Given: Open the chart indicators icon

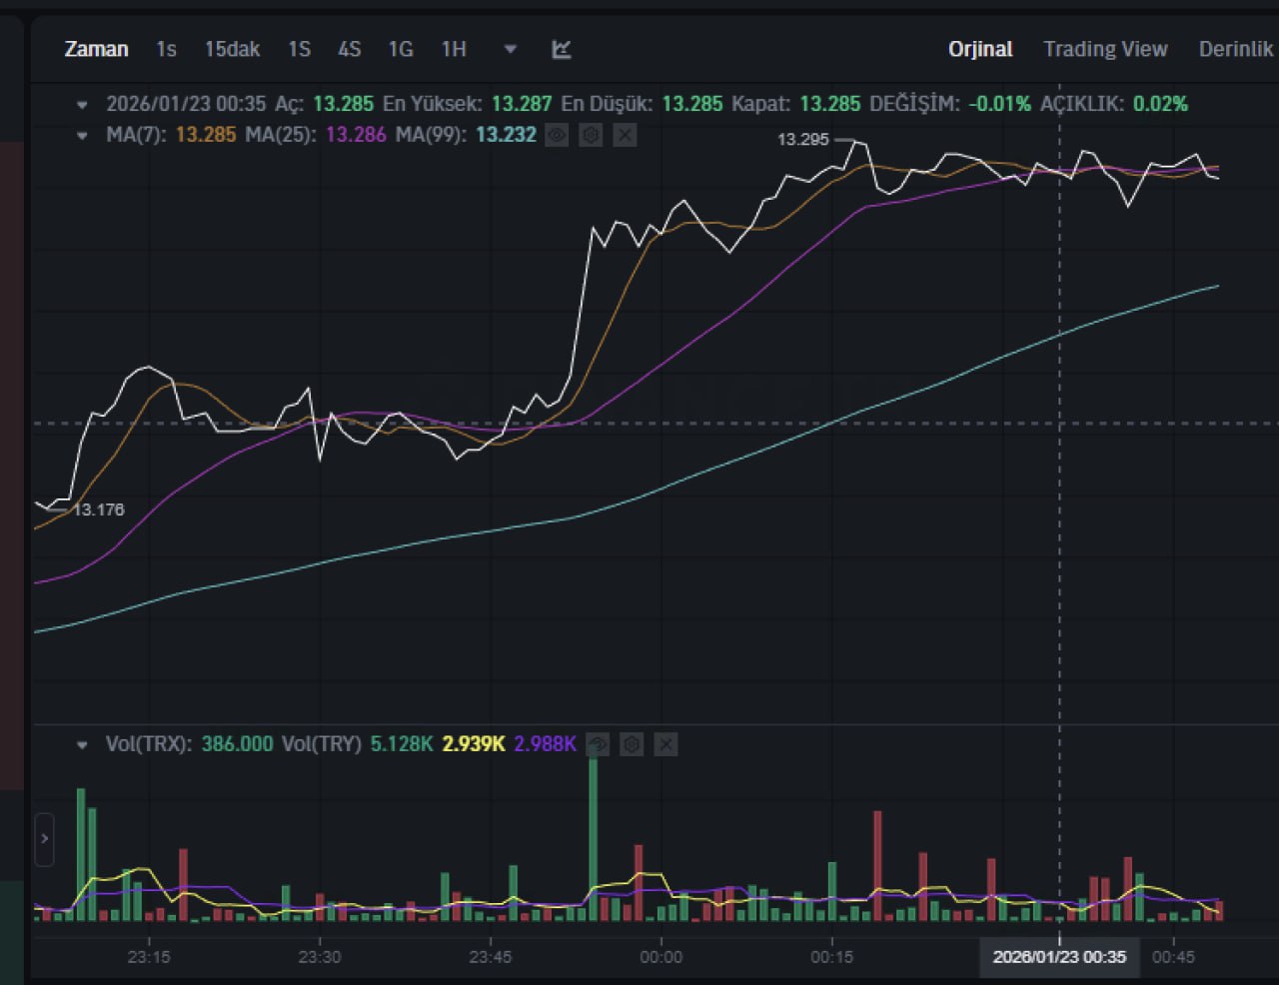Looking at the screenshot, I should (562, 49).
